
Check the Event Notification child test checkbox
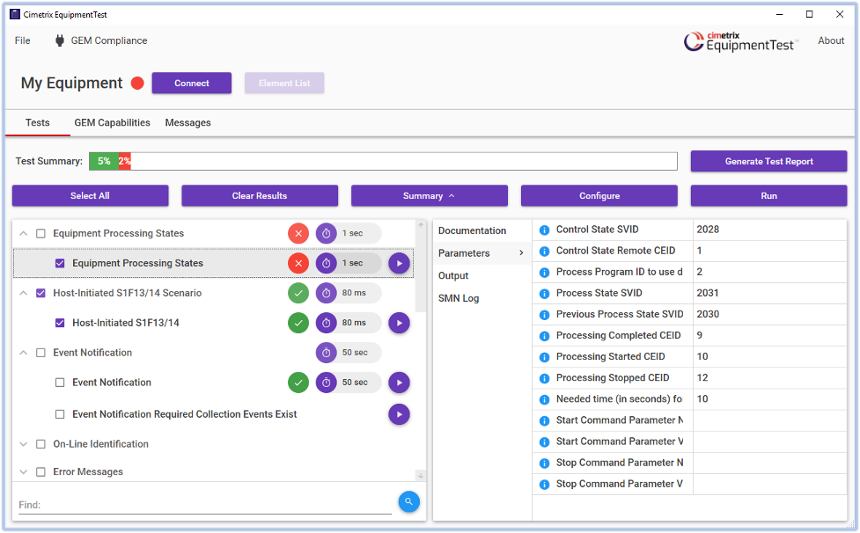[60, 383]
